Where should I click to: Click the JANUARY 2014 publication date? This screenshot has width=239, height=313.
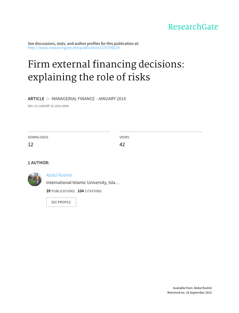112,99
